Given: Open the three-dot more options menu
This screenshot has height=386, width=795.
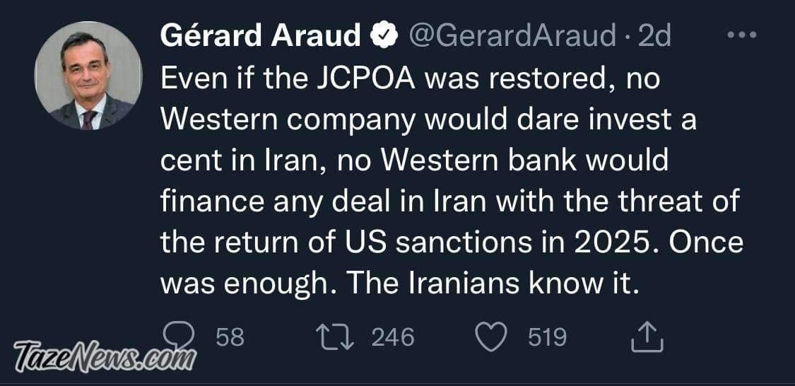Looking at the screenshot, I should pos(742,35).
